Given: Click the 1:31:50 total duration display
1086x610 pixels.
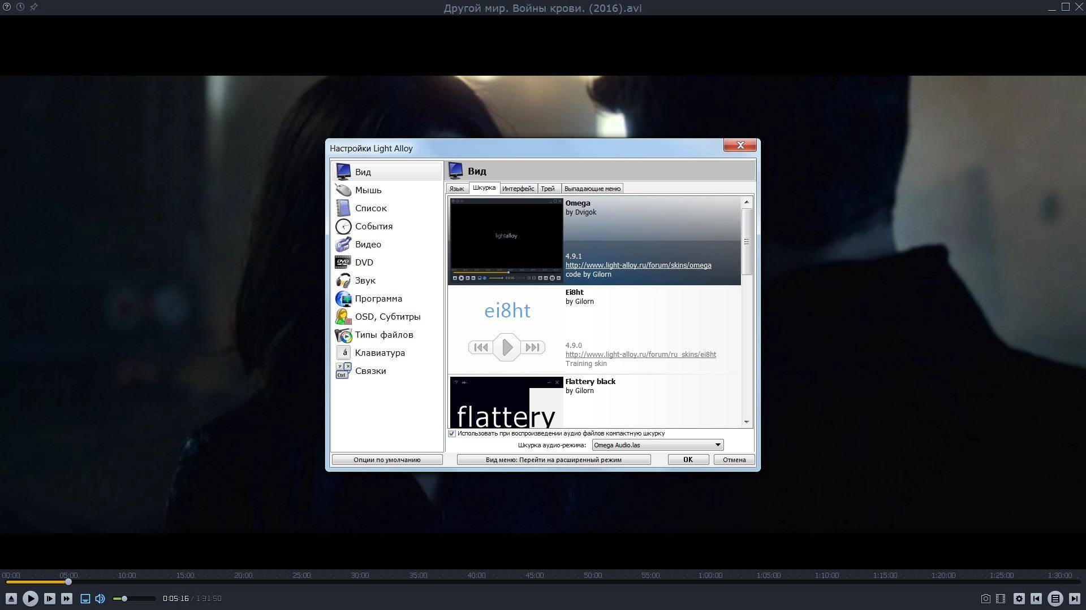Looking at the screenshot, I should (209, 599).
